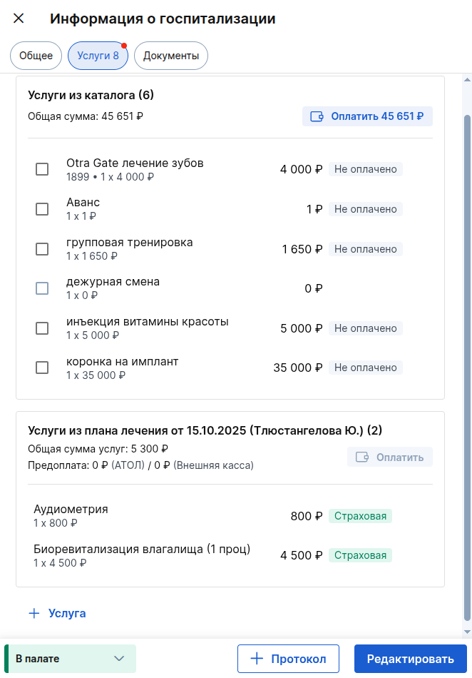The width and height of the screenshot is (472, 678).
Task: Open the Услуги 8 tab
Action: (98, 55)
